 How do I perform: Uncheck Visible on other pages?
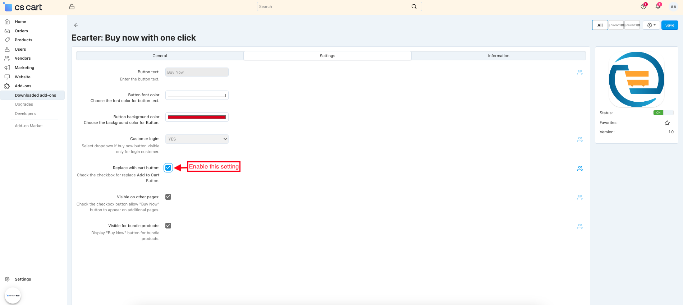(x=168, y=197)
